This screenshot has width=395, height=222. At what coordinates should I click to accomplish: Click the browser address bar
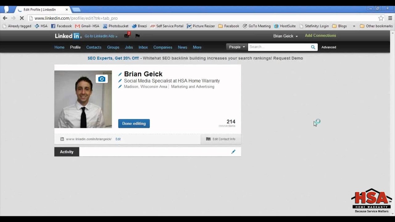pyautogui.click(x=204, y=18)
